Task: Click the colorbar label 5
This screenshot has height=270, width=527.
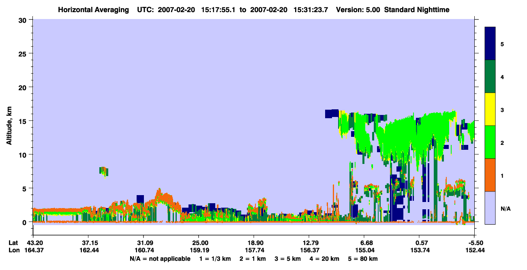Action: [502, 44]
